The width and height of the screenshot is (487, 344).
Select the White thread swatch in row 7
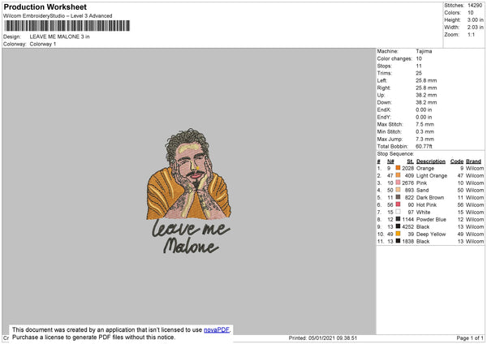click(398, 212)
